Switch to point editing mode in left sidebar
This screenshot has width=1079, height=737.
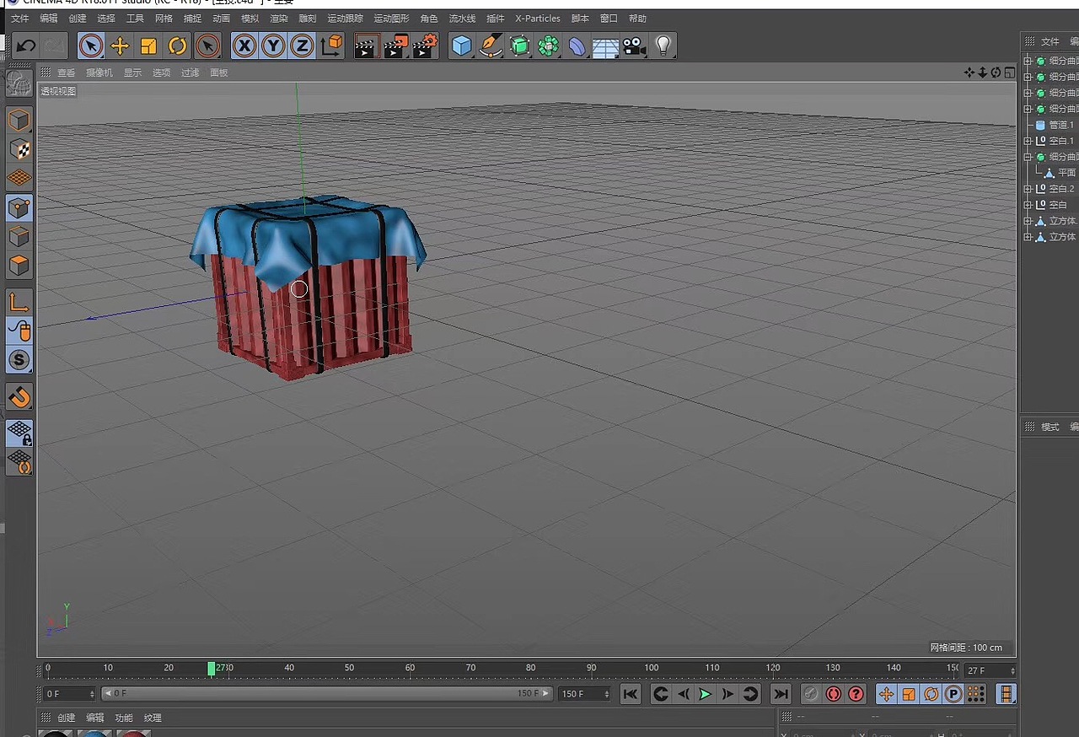pos(19,207)
